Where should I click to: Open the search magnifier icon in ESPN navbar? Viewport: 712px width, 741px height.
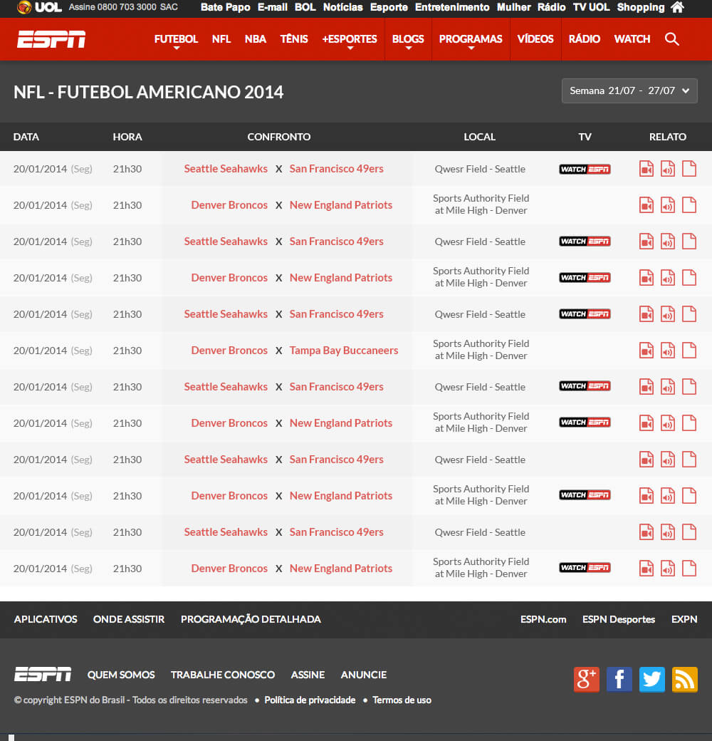pos(672,39)
